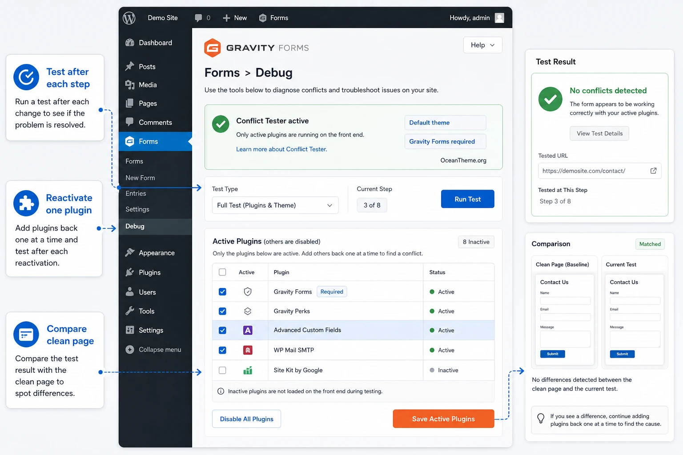This screenshot has height=455, width=683.
Task: Click the Step 3 of 8 text in Test Result
Action: click(x=555, y=201)
